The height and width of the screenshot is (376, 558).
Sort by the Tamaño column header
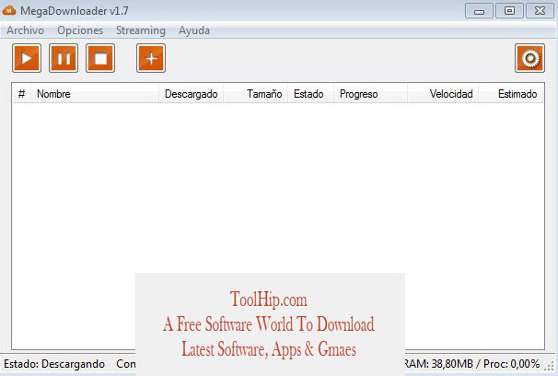(255, 94)
